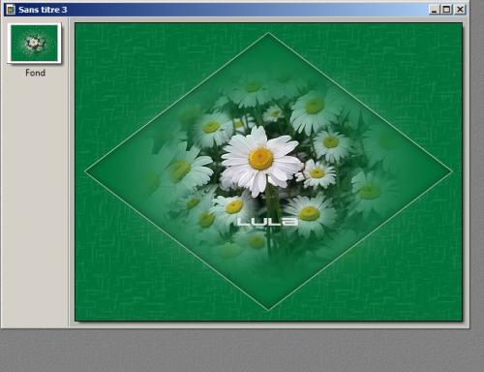Screen dimensions: 484x372
Task: Click the LULA signature text on canvas
Action: (x=267, y=222)
